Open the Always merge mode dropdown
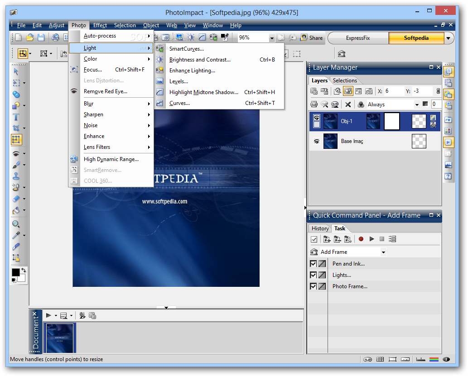Image resolution: width=468 pixels, height=376 pixels. coord(417,105)
